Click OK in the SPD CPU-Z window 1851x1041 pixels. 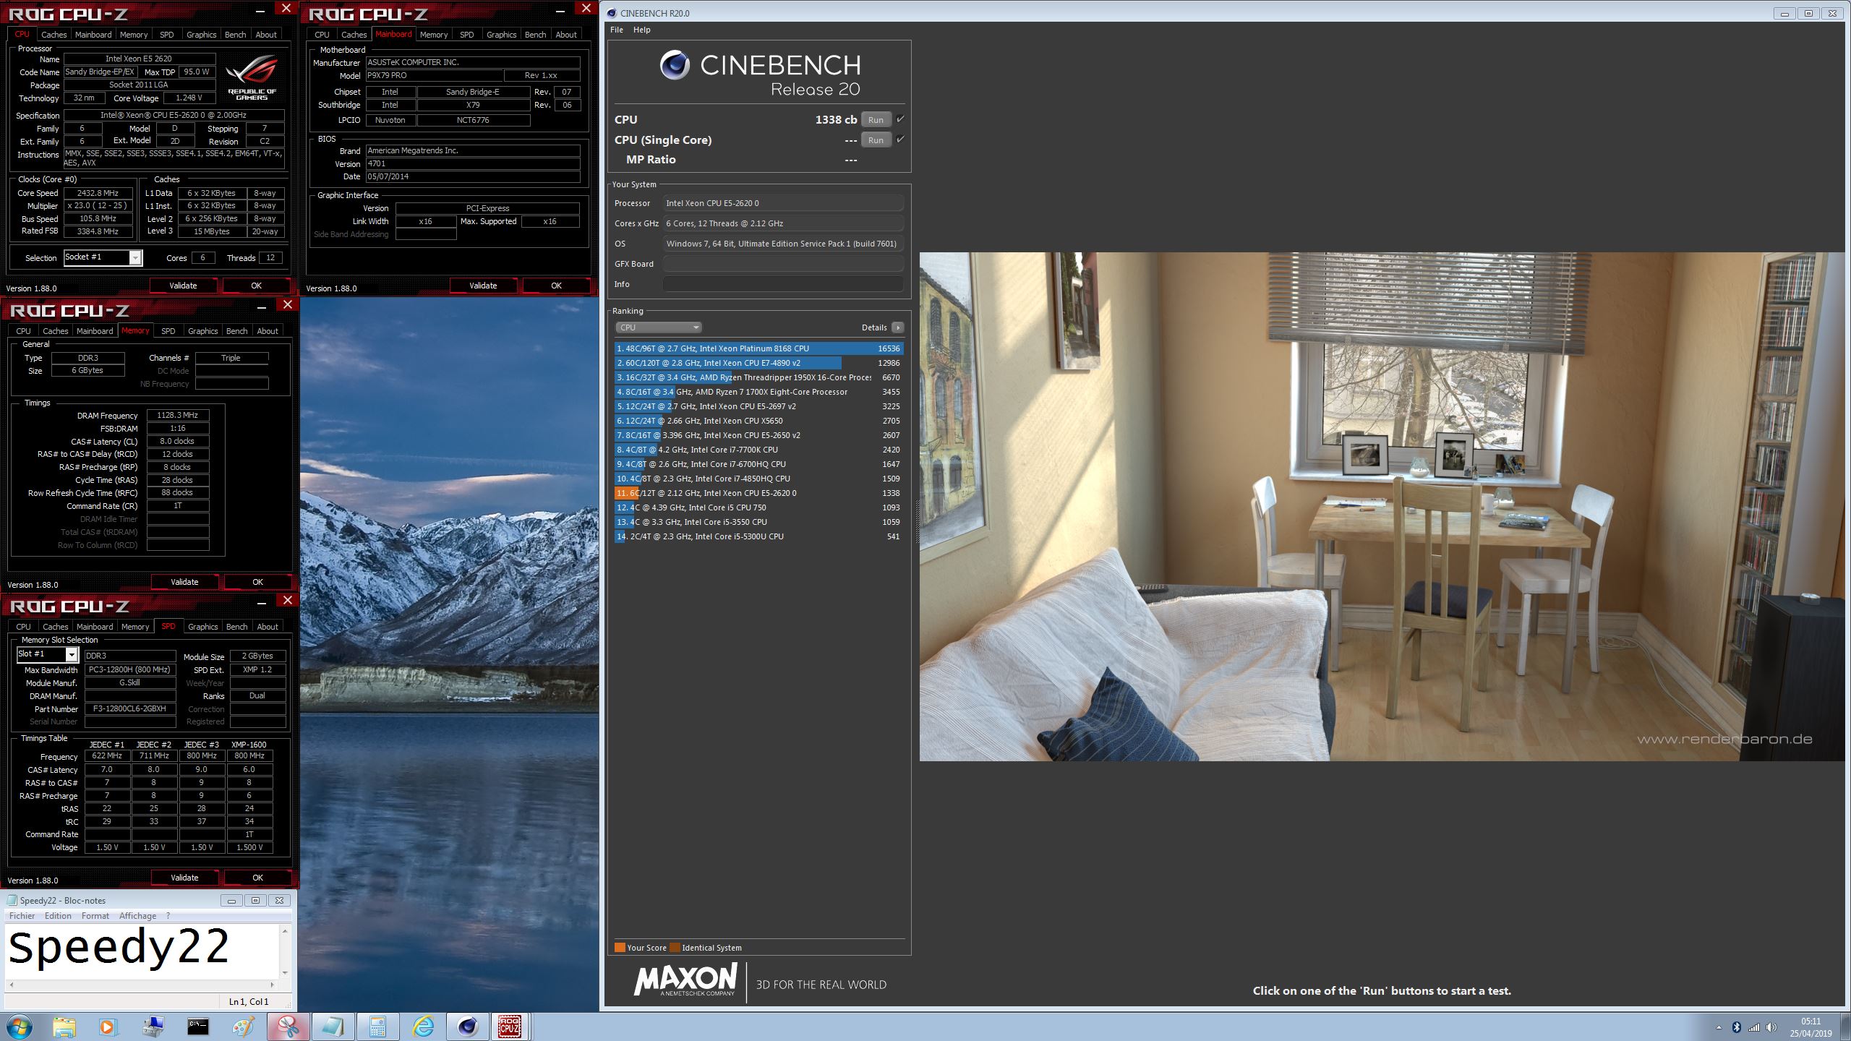click(257, 878)
